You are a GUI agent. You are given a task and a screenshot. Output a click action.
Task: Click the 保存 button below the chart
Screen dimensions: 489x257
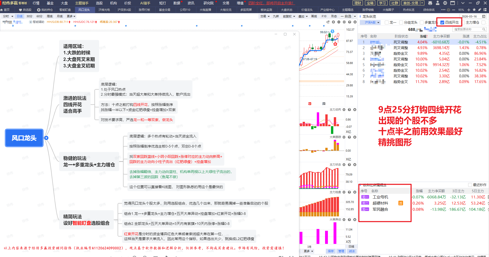pos(331,251)
